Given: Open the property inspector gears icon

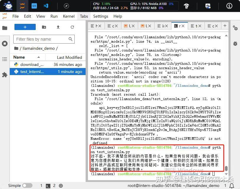Looking at the screenshot, I should coord(235,28).
